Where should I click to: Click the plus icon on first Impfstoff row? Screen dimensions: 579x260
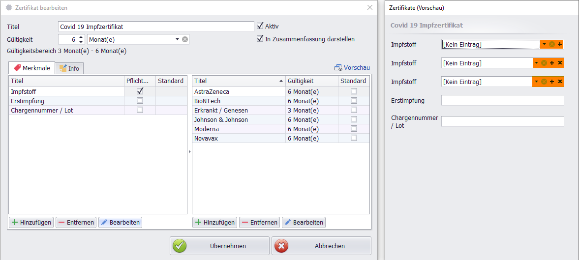coord(560,45)
